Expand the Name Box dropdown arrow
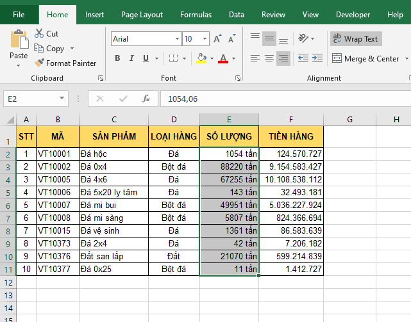Image resolution: width=411 pixels, height=322 pixels. point(62,99)
